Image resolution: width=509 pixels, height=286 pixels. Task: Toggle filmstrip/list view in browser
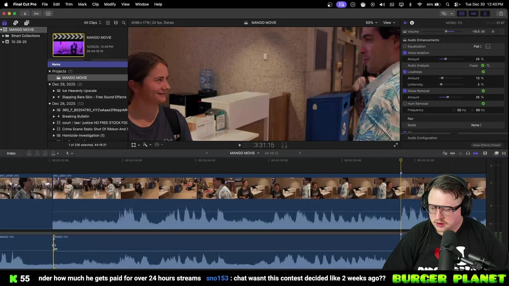(x=116, y=23)
